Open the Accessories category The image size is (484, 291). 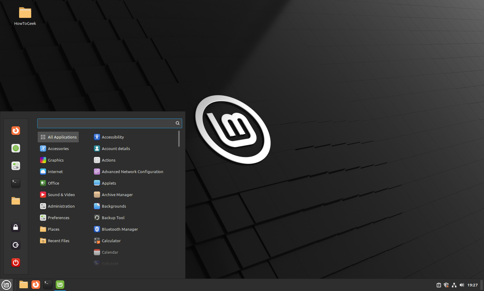[58, 149]
